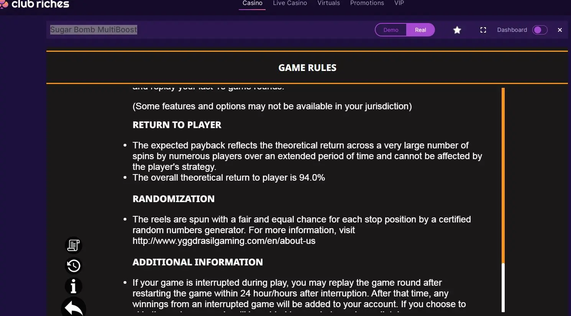The image size is (571, 316).
Task: Switch to Real play mode
Action: coord(420,30)
